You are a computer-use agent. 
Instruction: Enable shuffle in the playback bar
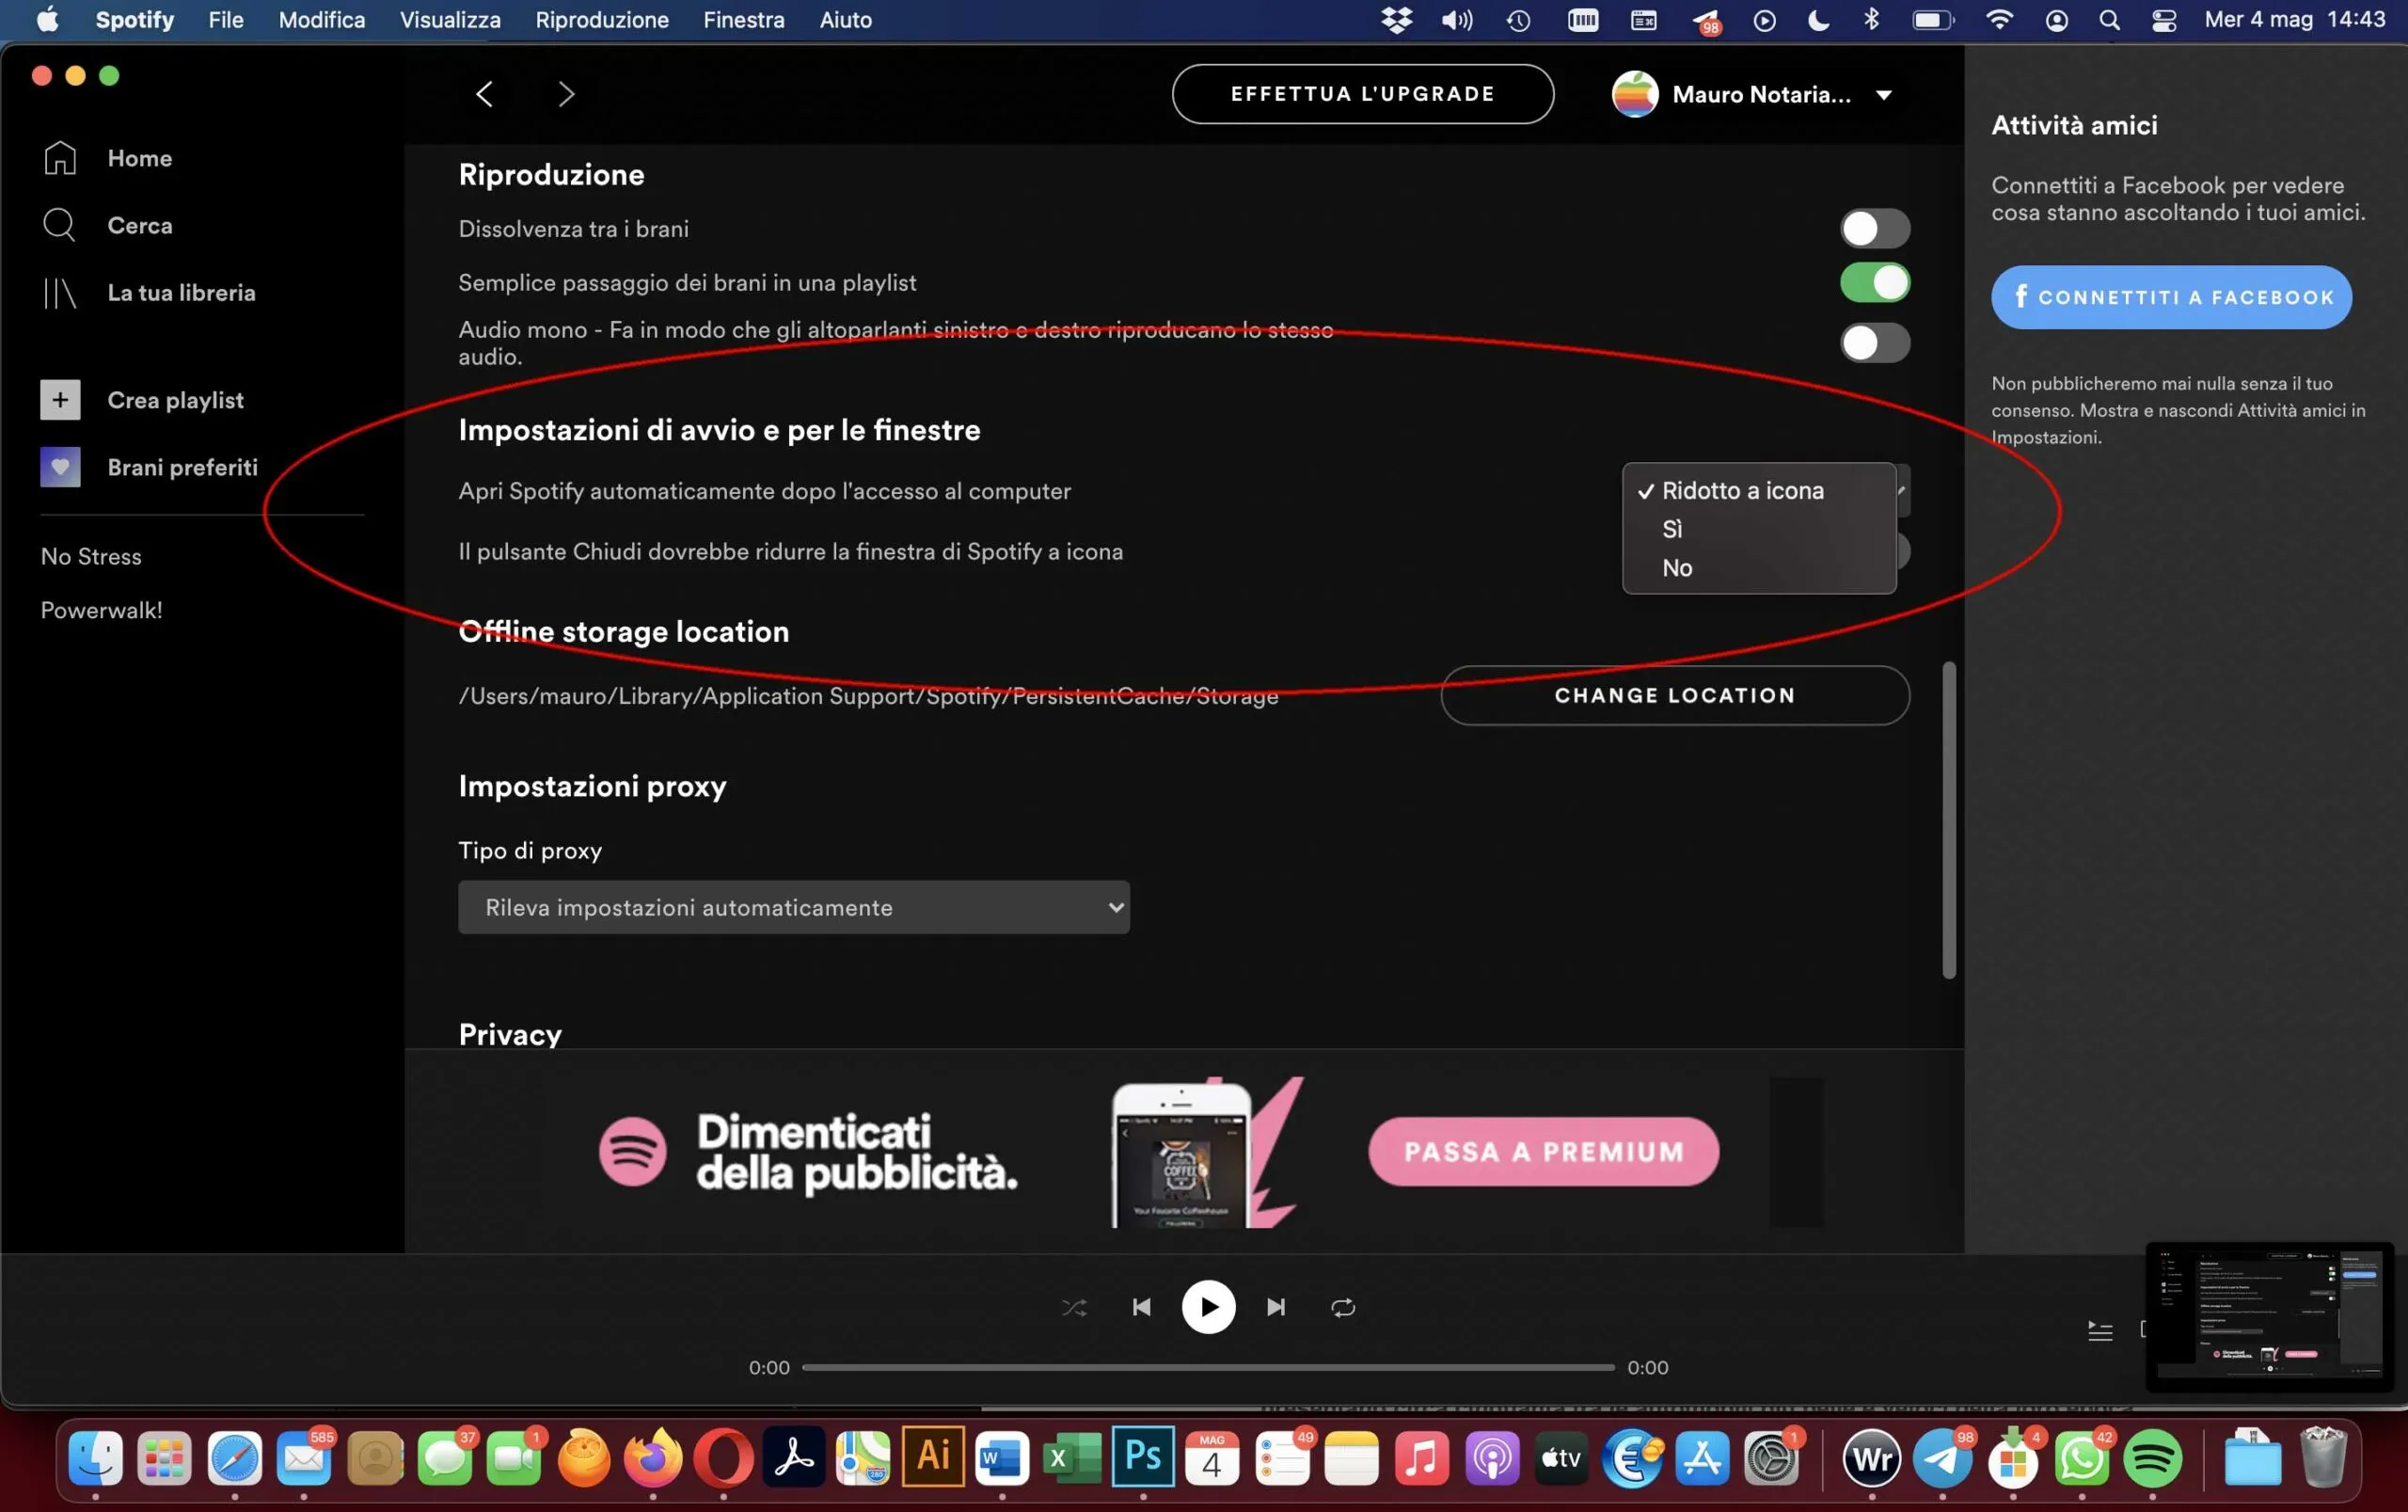pos(1073,1307)
